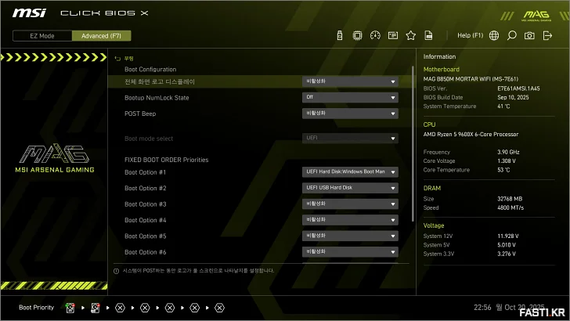This screenshot has width=570, height=321.
Task: Open the profile save file icon
Action: [x=428, y=35]
